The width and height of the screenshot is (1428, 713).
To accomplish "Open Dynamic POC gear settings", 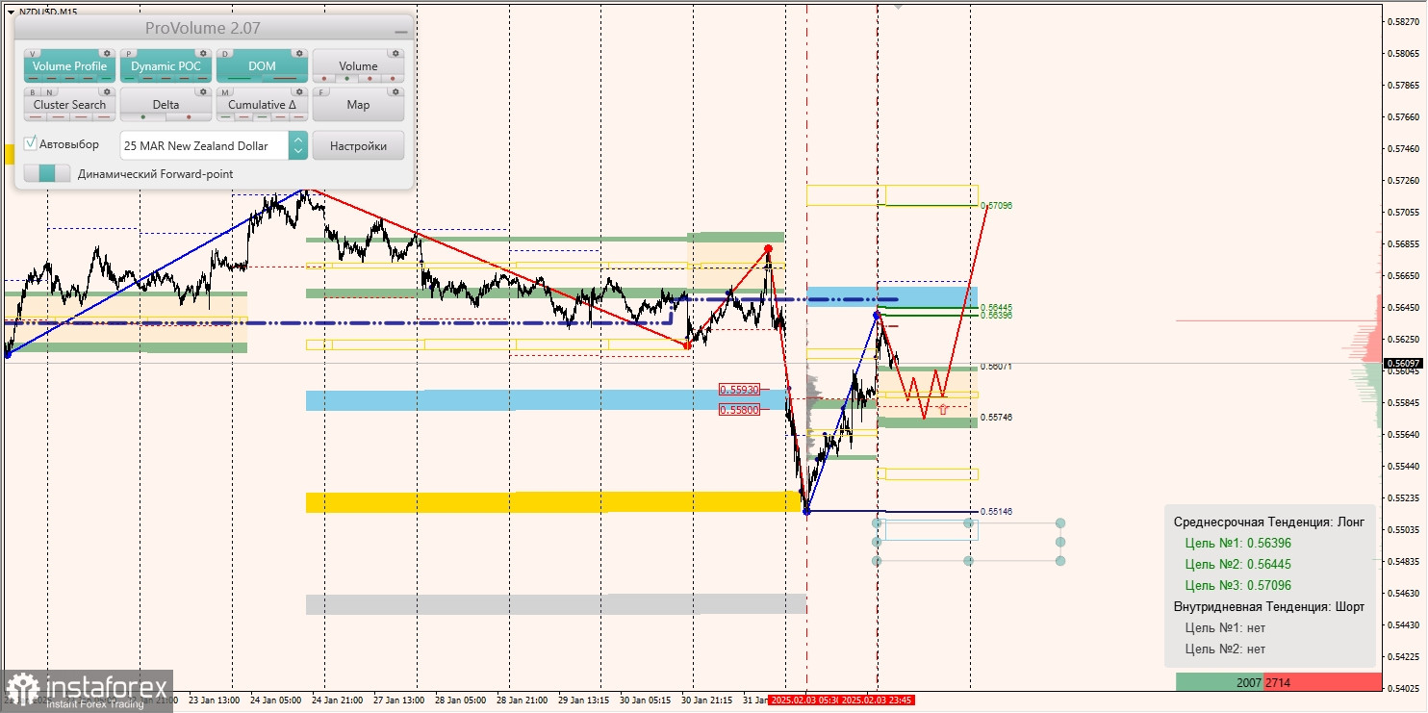I will (203, 54).
